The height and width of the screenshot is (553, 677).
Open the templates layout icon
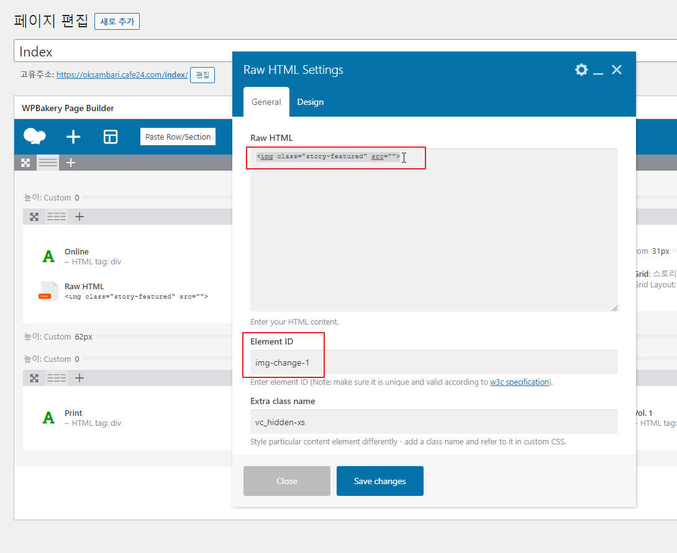[x=111, y=137]
